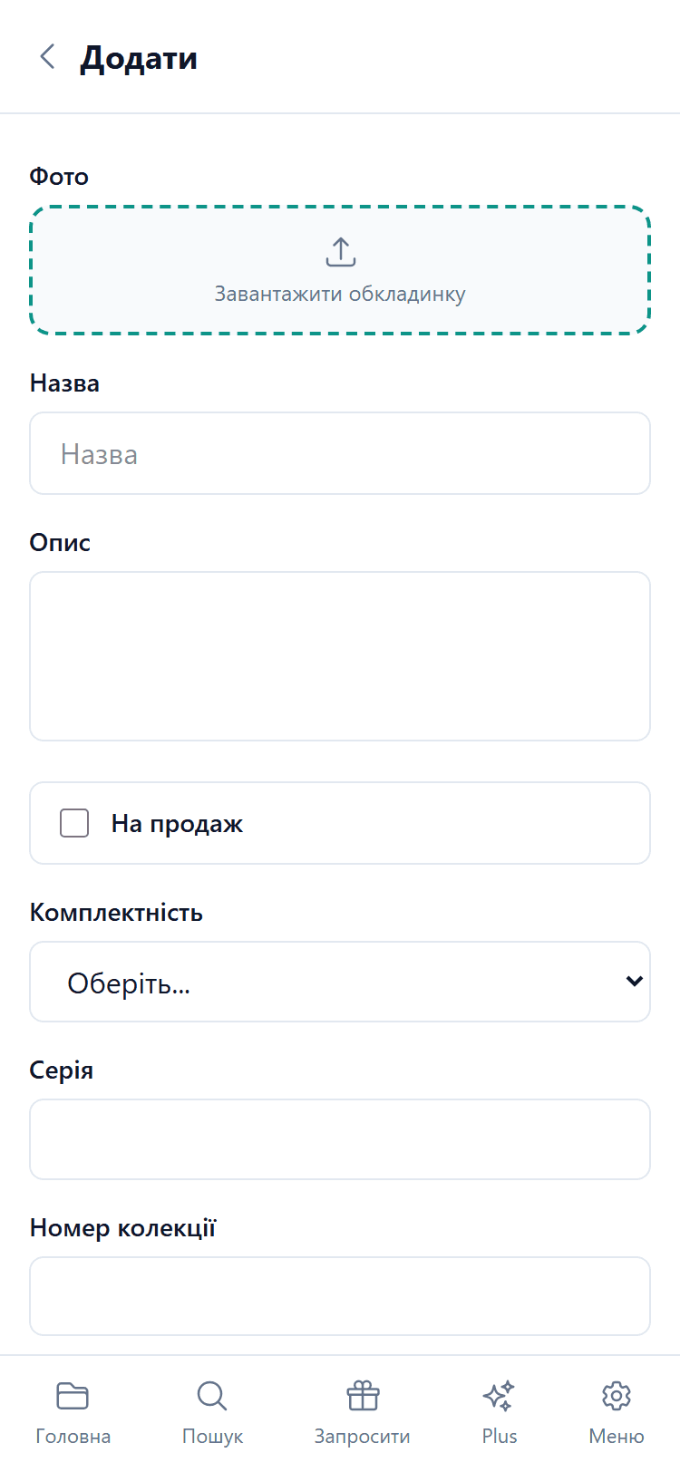The width and height of the screenshot is (680, 1472).
Task: Expand the Оберіть... selection list
Action: pyautogui.click(x=340, y=981)
